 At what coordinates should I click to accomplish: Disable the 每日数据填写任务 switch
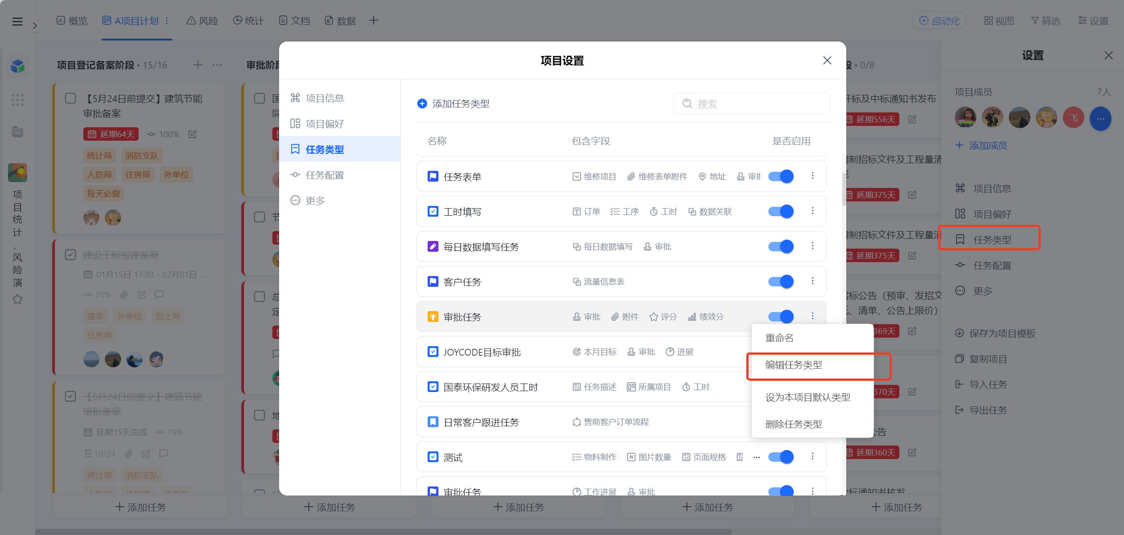pos(781,246)
